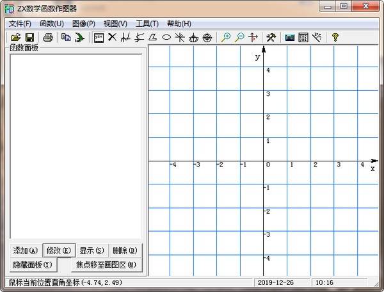Open the 函数(U) menu
This screenshot has width=384, height=292.
point(52,24)
